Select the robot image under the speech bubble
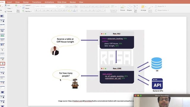The image size is (190, 107). click(x=75, y=84)
